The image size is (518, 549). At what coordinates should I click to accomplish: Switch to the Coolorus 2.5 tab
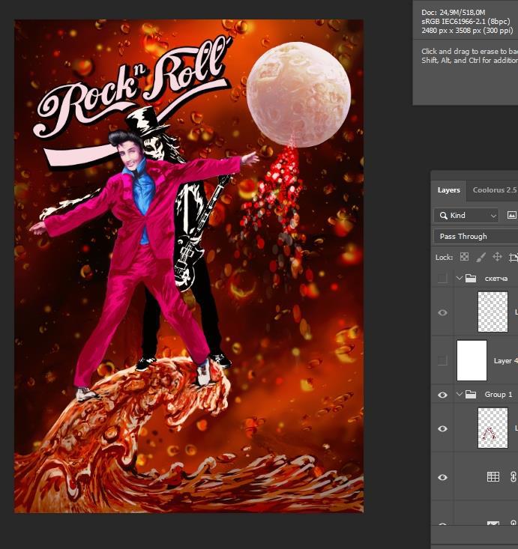(x=494, y=190)
